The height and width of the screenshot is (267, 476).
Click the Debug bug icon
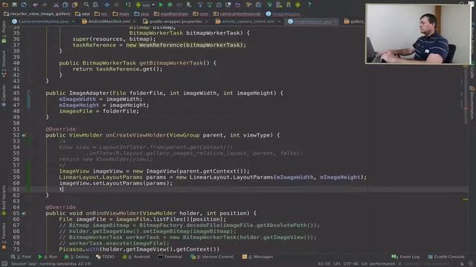[170, 4]
